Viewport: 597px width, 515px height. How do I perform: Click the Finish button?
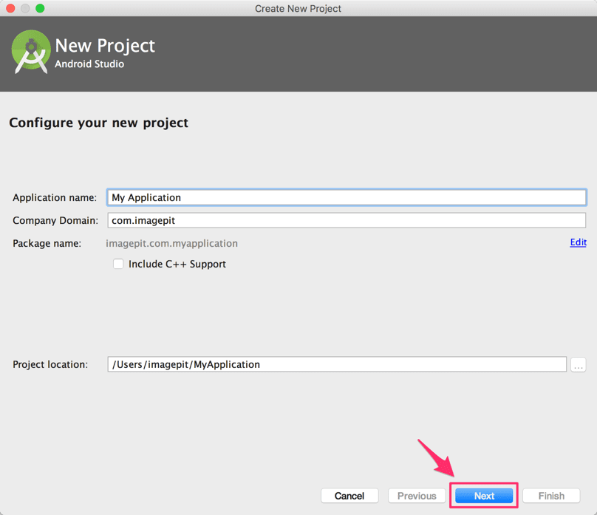tap(551, 496)
